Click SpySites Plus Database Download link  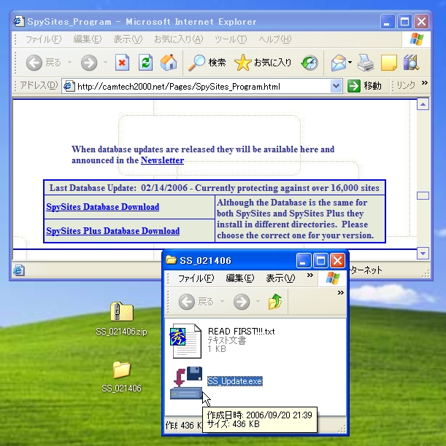point(113,231)
